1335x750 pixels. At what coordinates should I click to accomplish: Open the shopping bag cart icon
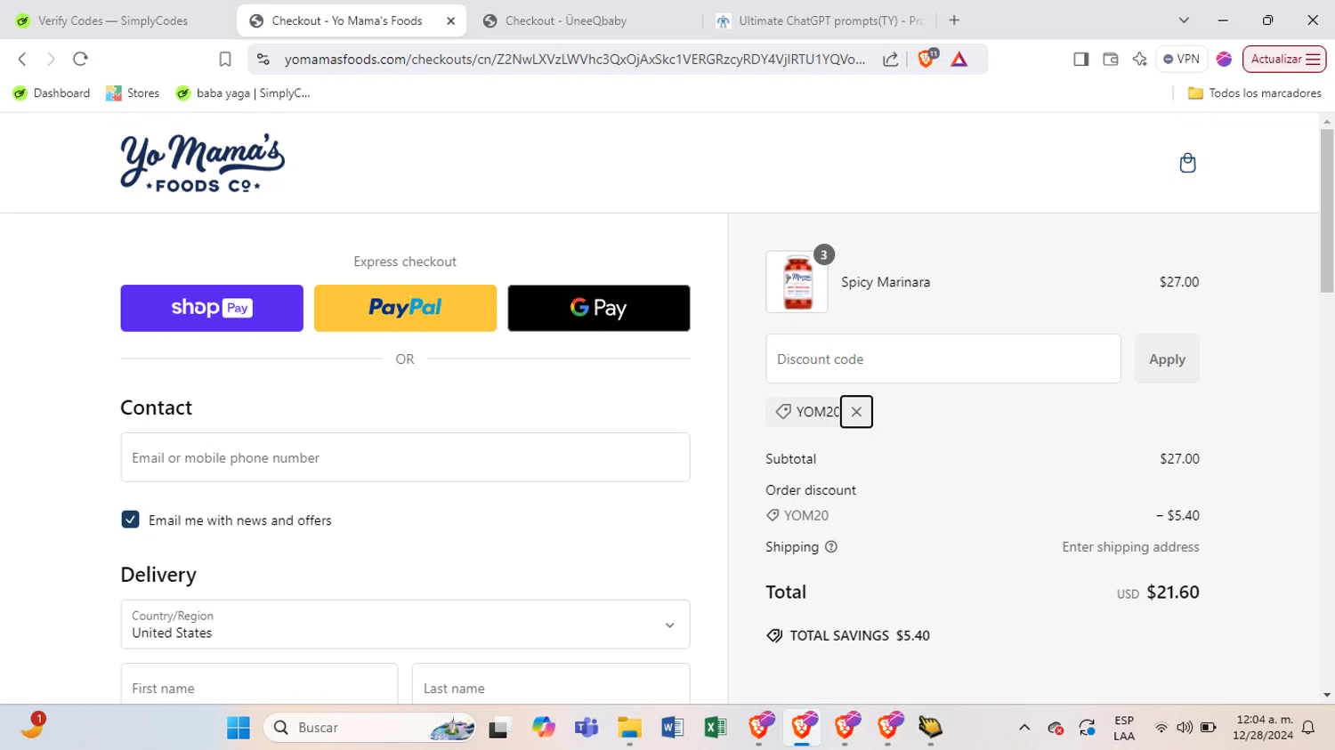click(1187, 163)
